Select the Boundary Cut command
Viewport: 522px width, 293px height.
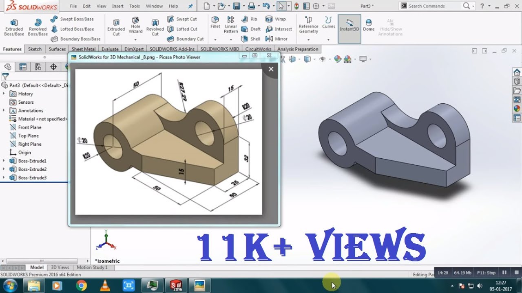click(x=185, y=39)
